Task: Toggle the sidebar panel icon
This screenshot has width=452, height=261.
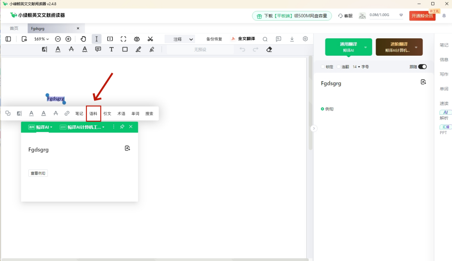Action: [x=8, y=39]
